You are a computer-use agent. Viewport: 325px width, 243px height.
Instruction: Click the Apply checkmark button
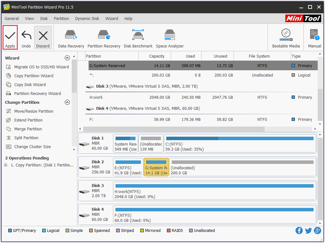(10, 38)
